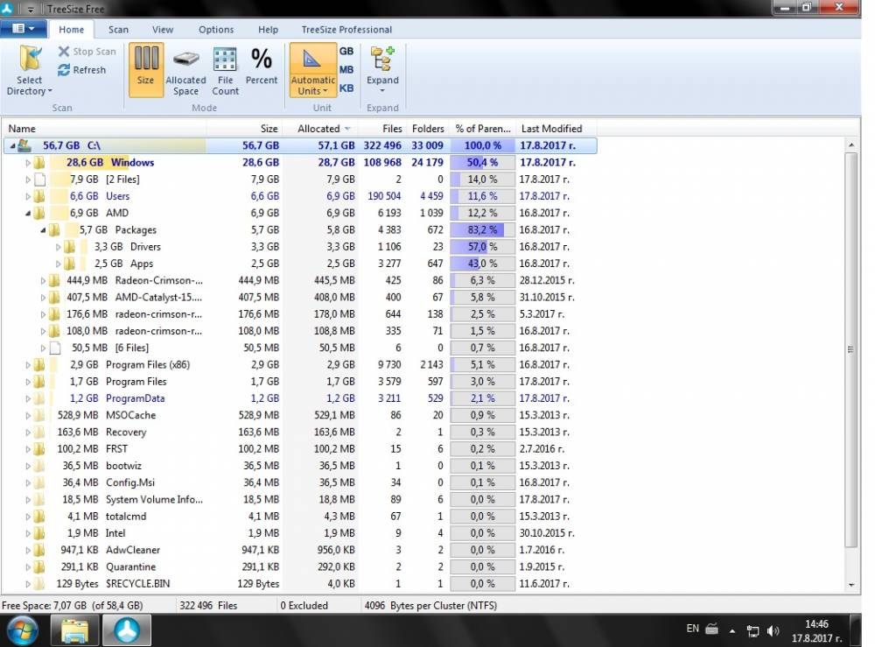Click the 100,0 % bar for C:\
The image size is (875, 647).
[483, 145]
